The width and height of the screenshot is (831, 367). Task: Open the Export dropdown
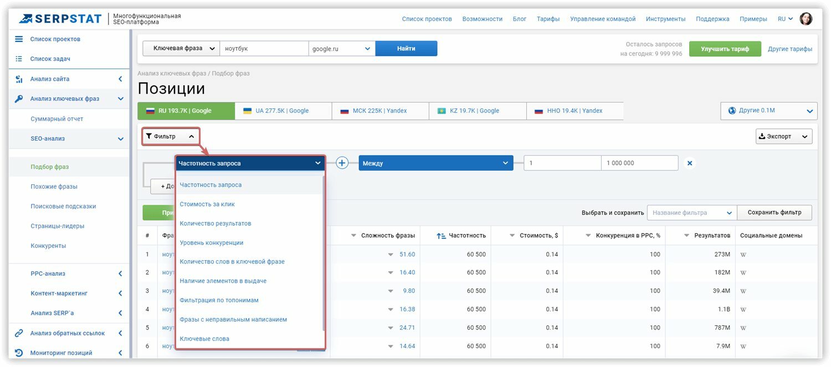[784, 136]
